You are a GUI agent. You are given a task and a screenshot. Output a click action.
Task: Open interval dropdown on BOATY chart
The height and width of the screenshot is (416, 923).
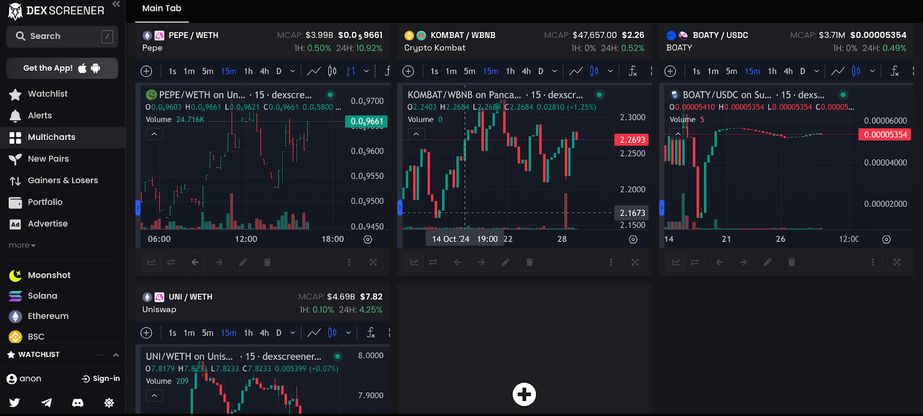point(816,71)
